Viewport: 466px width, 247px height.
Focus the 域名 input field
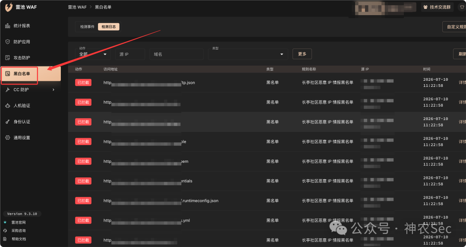pos(176,54)
